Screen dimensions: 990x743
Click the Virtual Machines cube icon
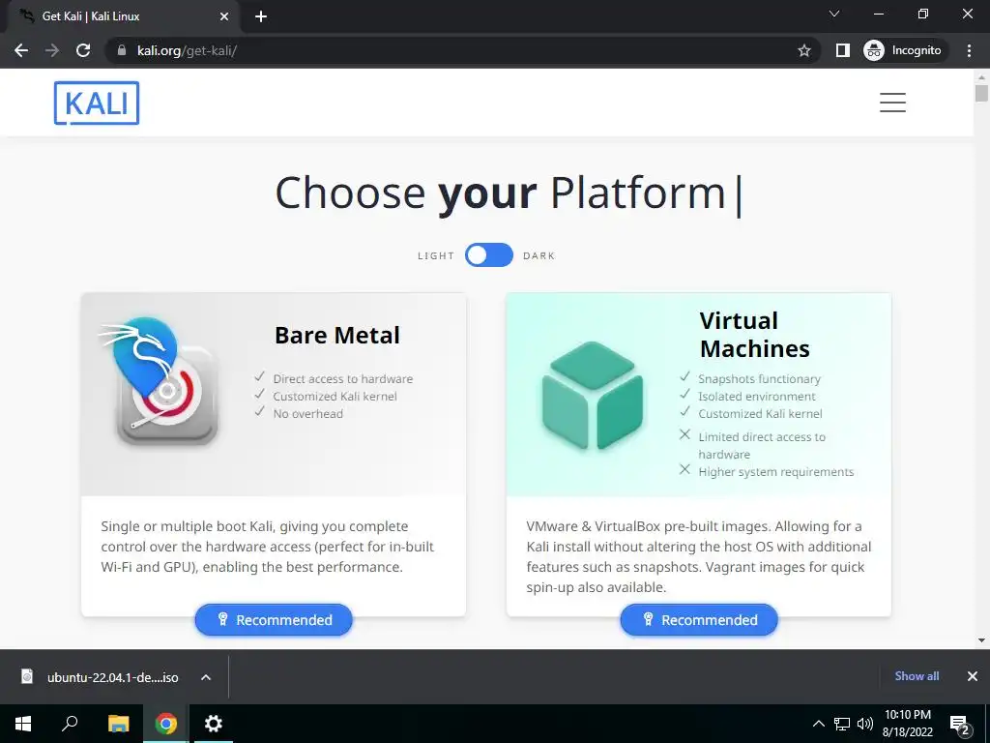point(593,395)
